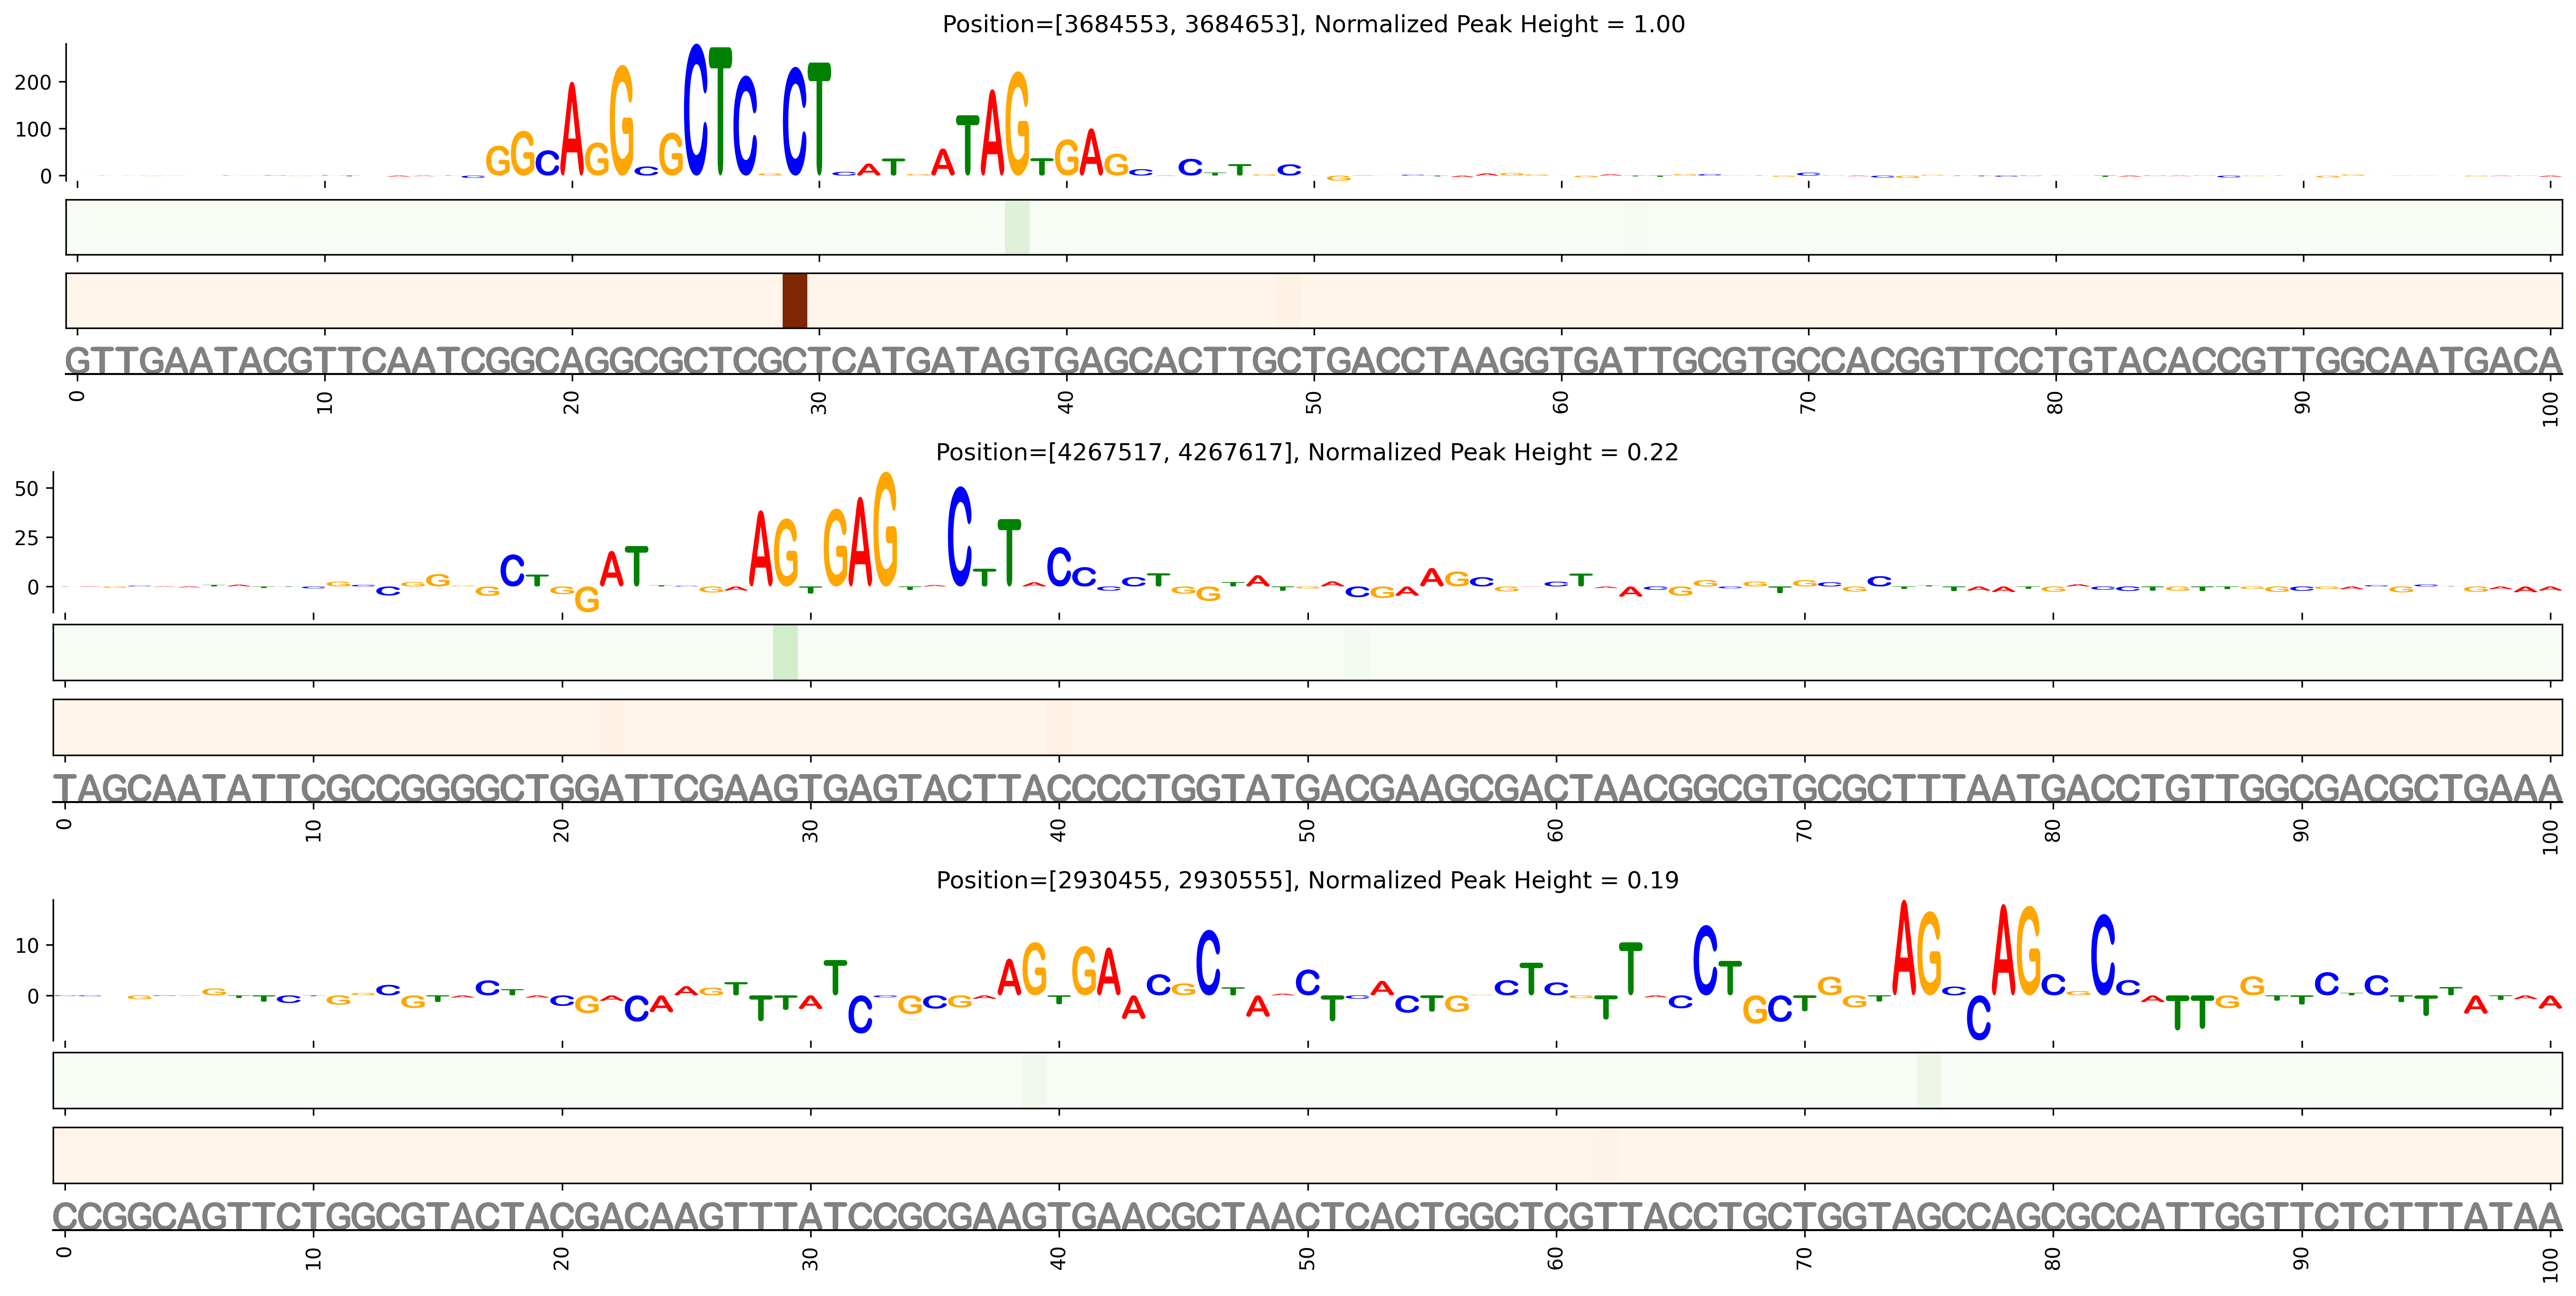Click the dark brown cell in top orange track
Viewport: 2576px width, 1296px height.
pos(794,301)
